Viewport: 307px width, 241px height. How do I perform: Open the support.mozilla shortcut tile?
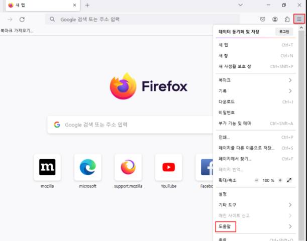click(128, 167)
